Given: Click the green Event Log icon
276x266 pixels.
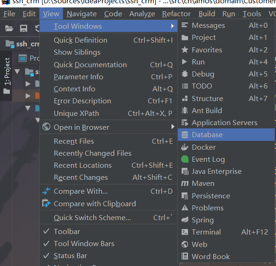Looking at the screenshot, I should 185,159.
